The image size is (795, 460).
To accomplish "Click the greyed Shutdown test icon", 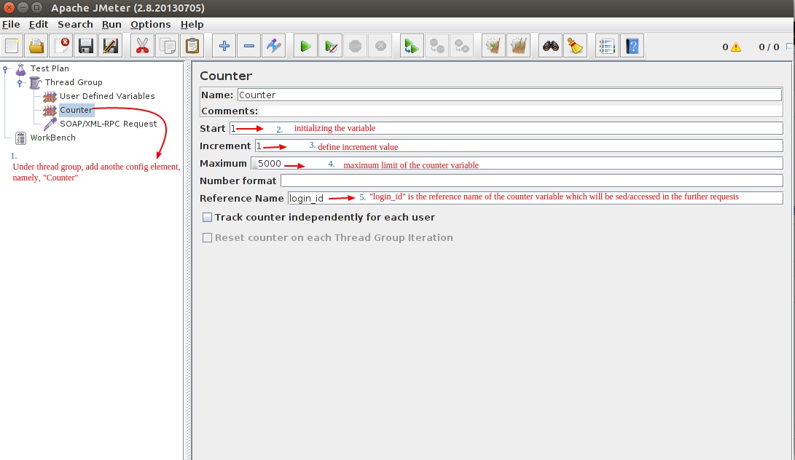I will pyautogui.click(x=380, y=46).
